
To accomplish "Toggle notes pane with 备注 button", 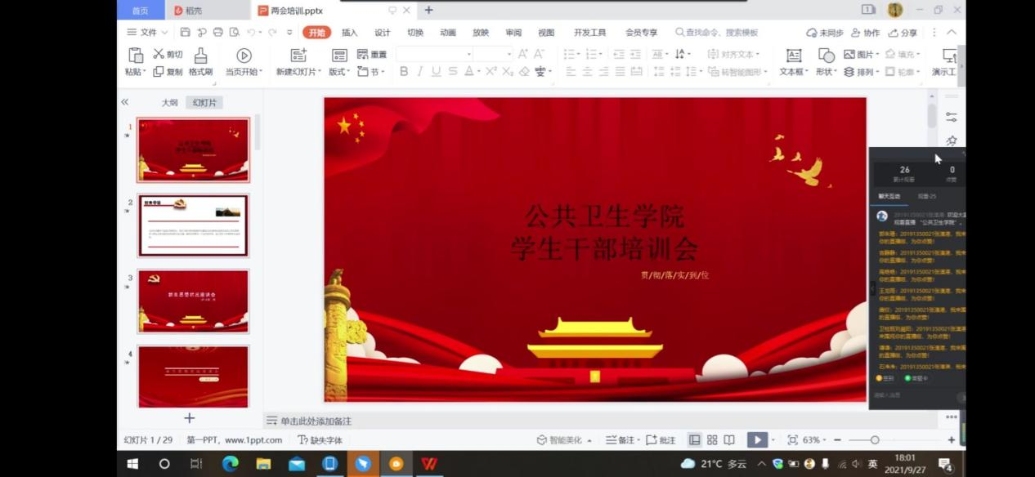I will [x=621, y=440].
